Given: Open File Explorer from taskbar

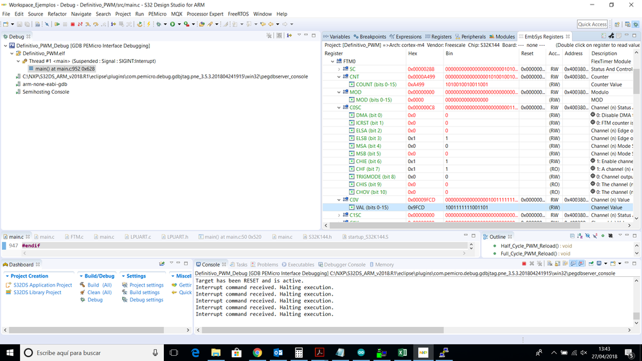Looking at the screenshot, I should click(216, 353).
